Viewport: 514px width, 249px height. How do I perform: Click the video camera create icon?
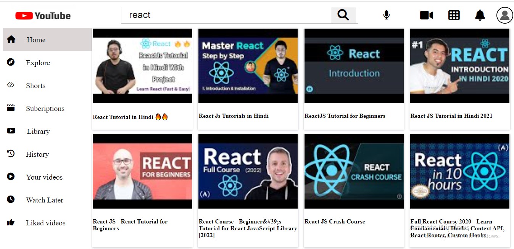click(426, 15)
